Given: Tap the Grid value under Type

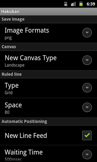Looking at the screenshot, I should 9,93.
